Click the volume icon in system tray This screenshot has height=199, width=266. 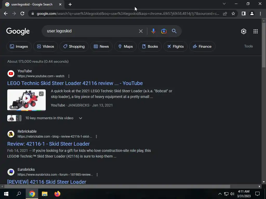coord(232,194)
